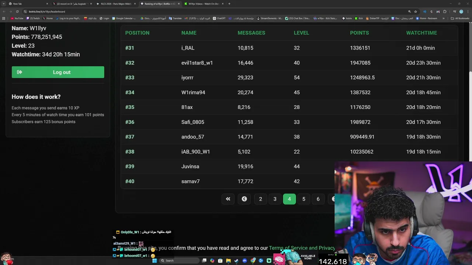Click player name i_RAL
472x265 pixels.
[188, 48]
